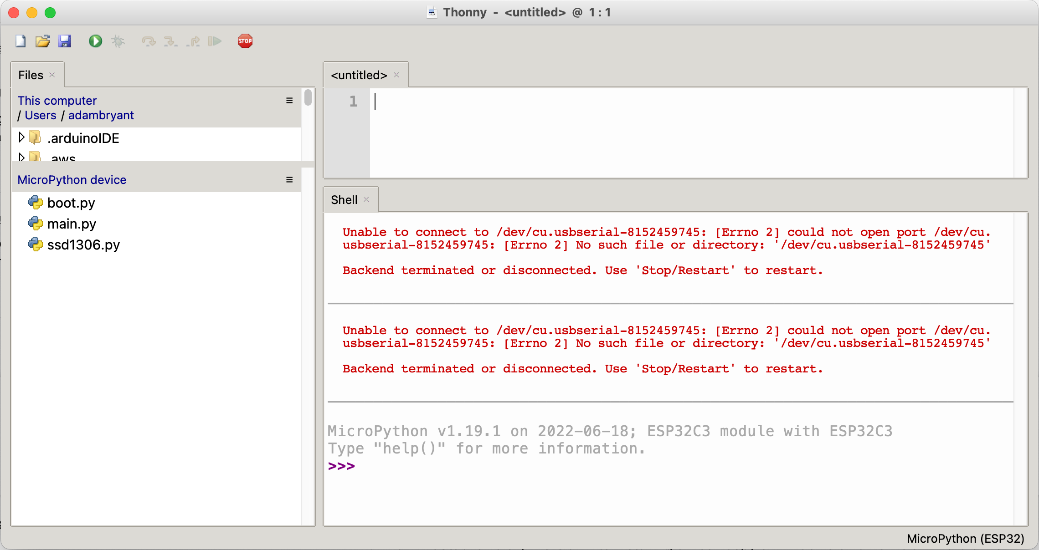Select the ssd1306.py Python file icon
Screen dimensions: 1039x550
36,244
